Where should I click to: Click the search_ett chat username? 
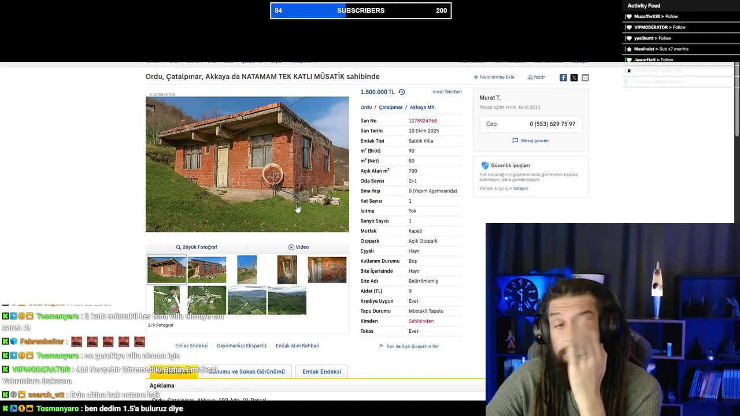pos(46,395)
